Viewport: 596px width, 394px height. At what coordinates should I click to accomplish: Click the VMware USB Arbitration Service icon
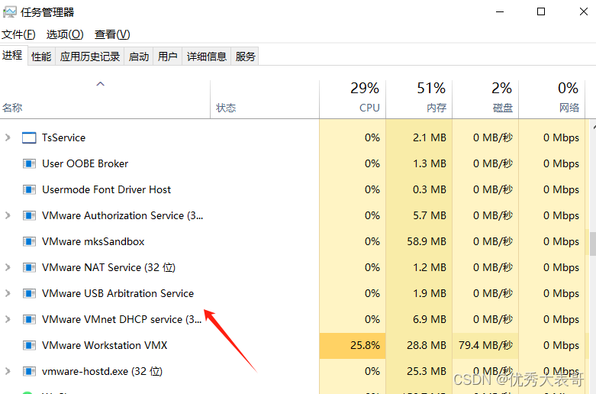pos(29,293)
